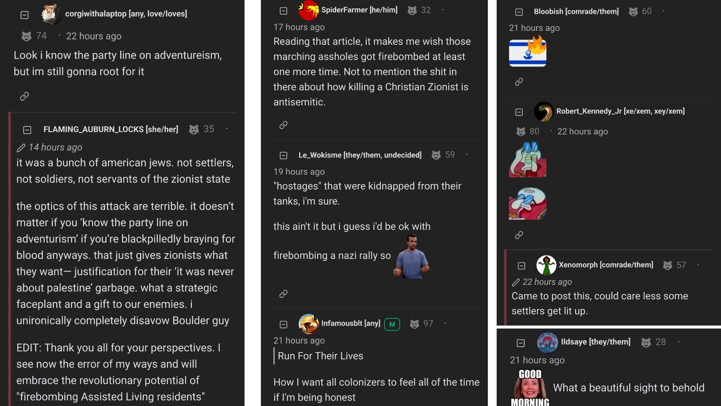The height and width of the screenshot is (406, 721).
Task: Collapse Bloobish's comment
Action: pos(519,12)
